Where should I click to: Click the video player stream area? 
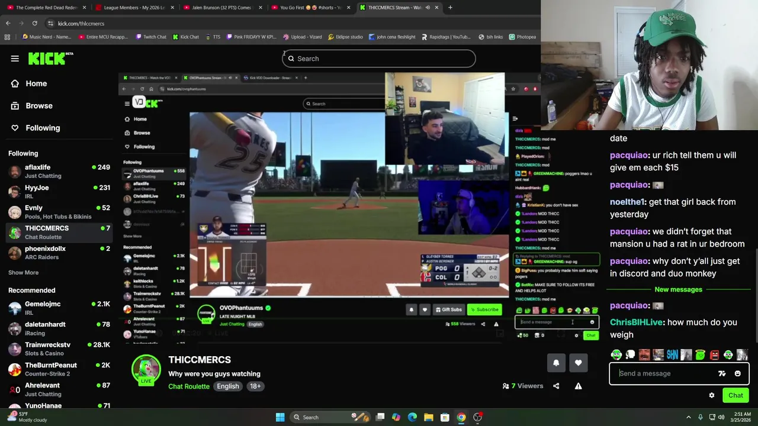click(x=330, y=208)
